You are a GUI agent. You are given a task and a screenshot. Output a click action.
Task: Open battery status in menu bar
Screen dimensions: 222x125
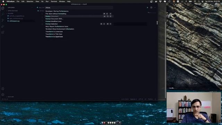tap(190, 1)
